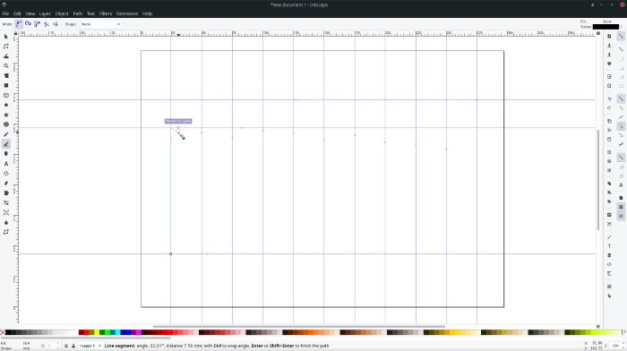Switch pen mode to Spiro path
627x351 pixels.
pyautogui.click(x=28, y=24)
